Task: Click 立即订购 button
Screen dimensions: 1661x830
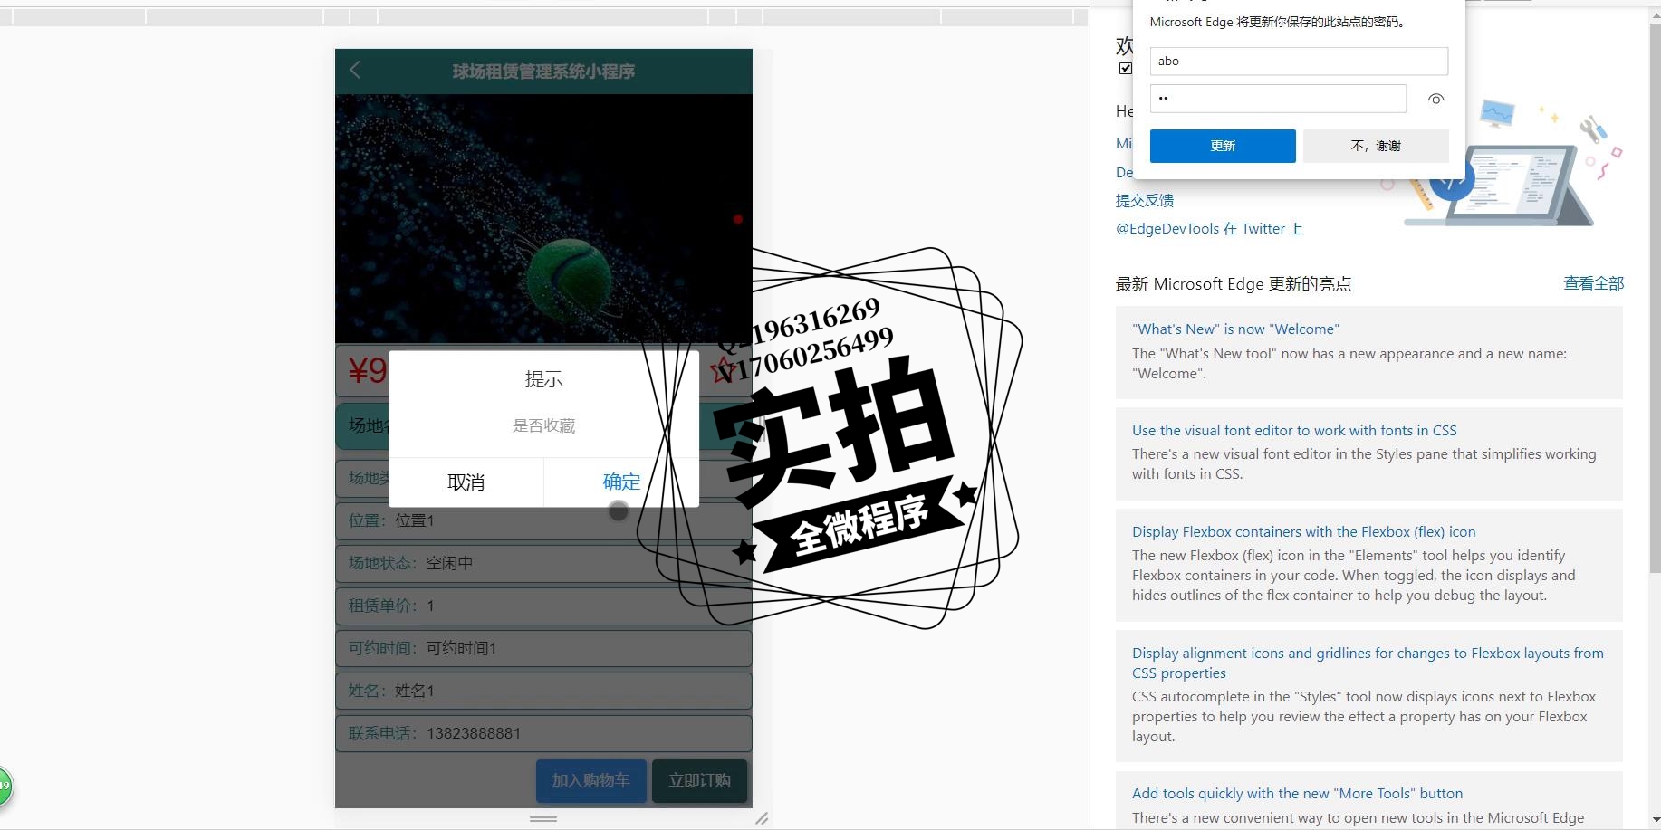Action: (x=699, y=780)
